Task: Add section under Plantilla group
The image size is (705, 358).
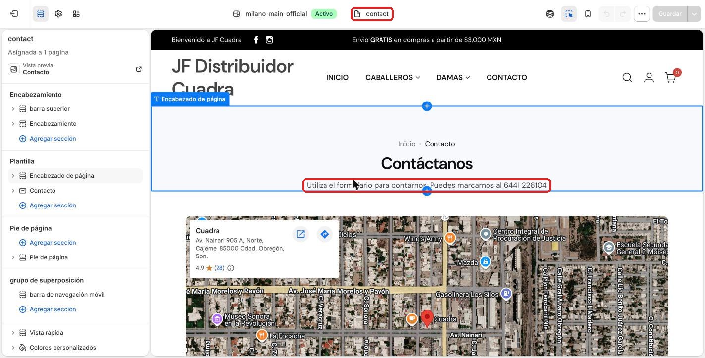Action: tap(48, 205)
